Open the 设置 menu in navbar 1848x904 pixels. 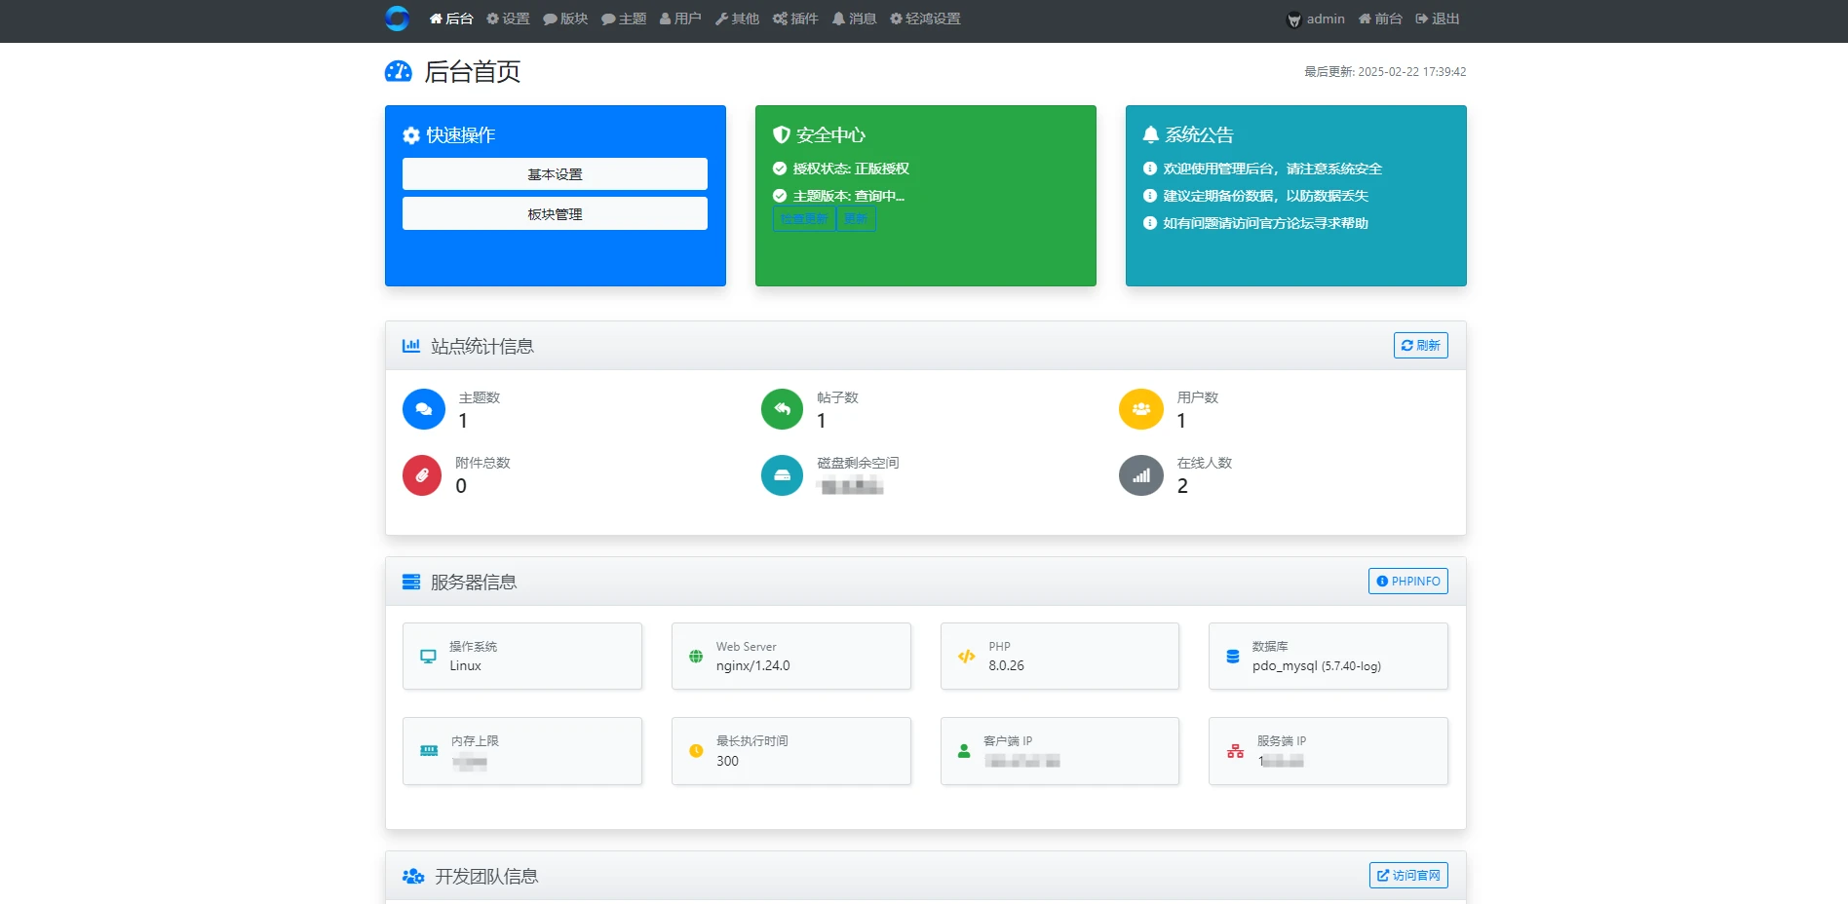point(508,19)
